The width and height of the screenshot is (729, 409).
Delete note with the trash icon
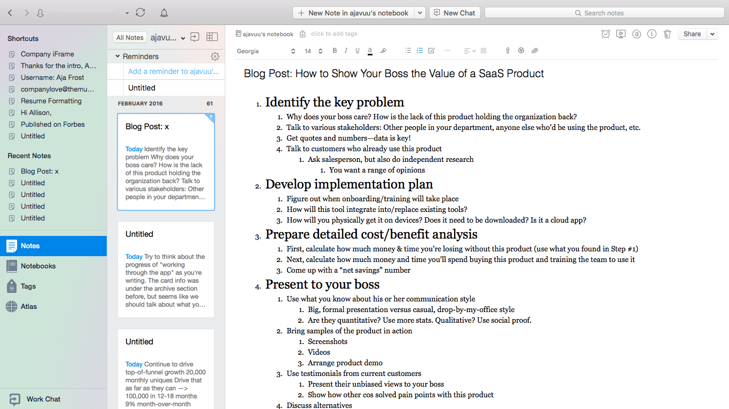[667, 34]
